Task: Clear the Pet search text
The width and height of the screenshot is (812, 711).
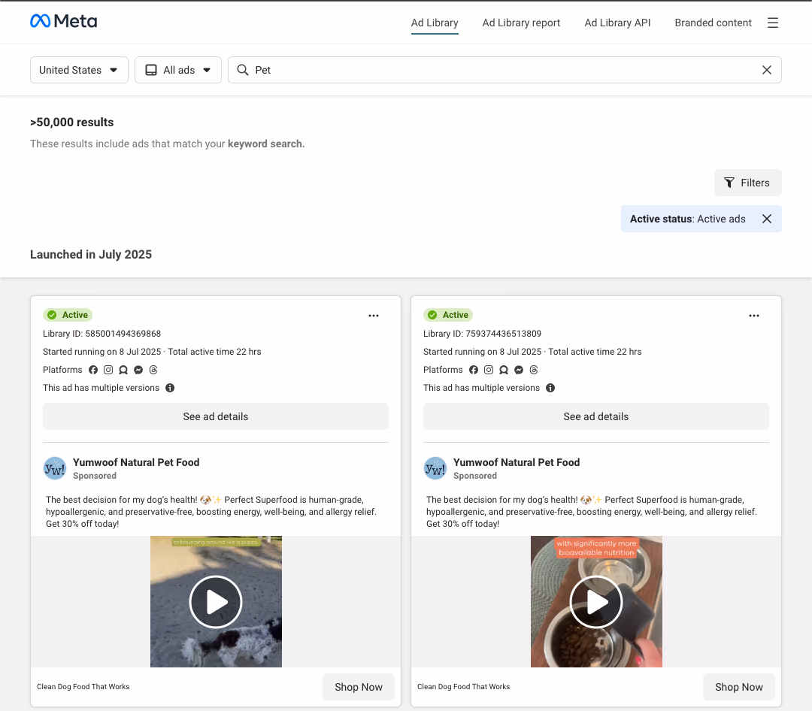Action: pyautogui.click(x=767, y=70)
